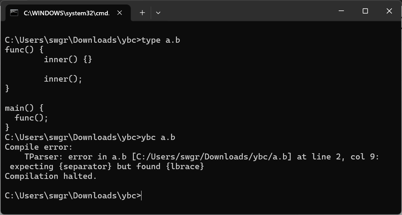Maximize the terminal window
The image size is (402, 215).
click(365, 11)
